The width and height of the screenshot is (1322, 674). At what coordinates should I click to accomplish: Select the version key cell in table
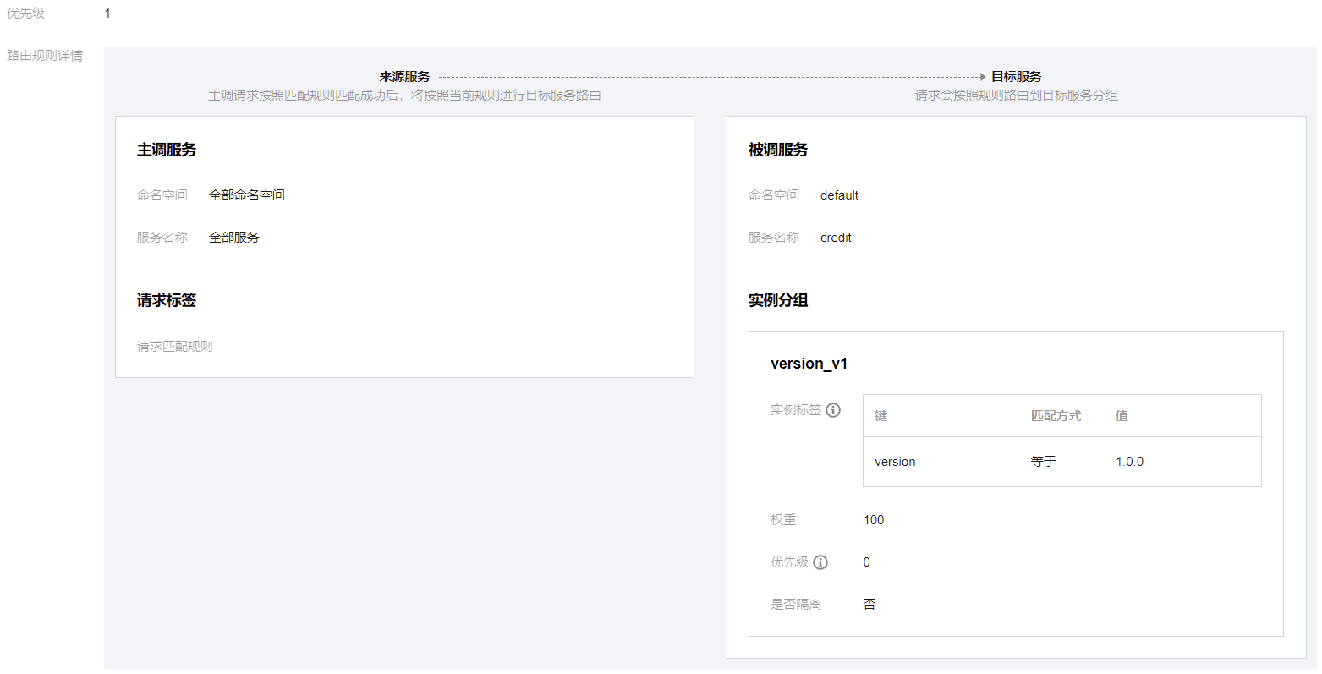pos(895,462)
